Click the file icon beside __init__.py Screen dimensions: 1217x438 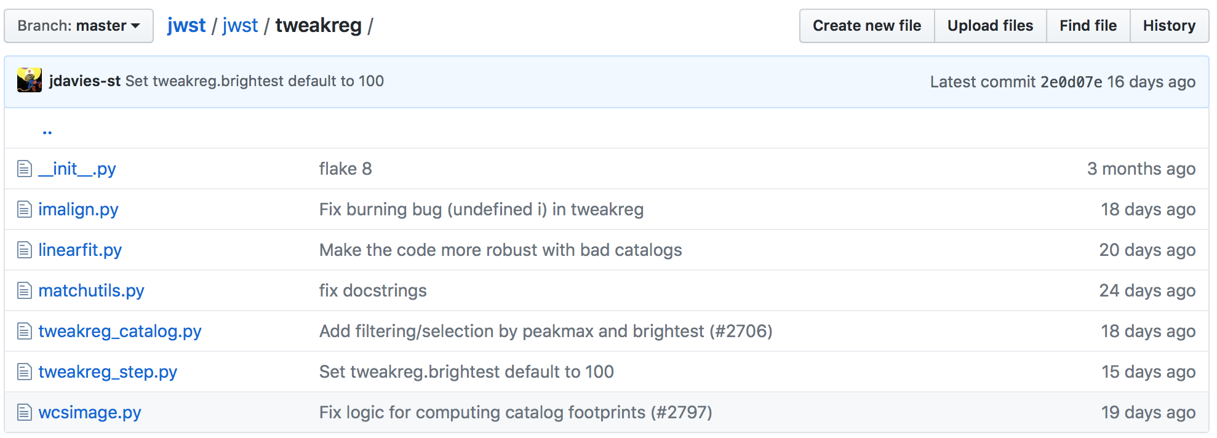24,169
